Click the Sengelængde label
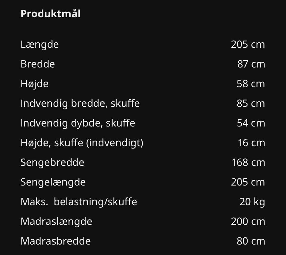The height and width of the screenshot is (255, 286). (x=53, y=182)
